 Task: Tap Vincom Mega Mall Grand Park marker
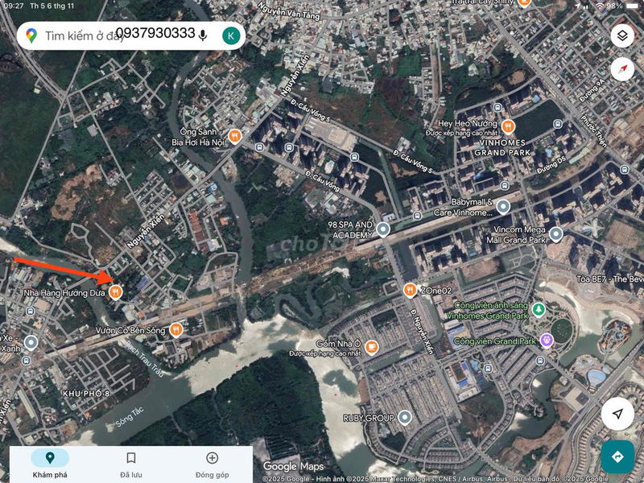[x=556, y=233]
